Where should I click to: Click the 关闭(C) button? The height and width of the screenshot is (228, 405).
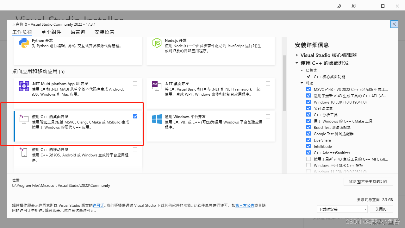(381, 209)
